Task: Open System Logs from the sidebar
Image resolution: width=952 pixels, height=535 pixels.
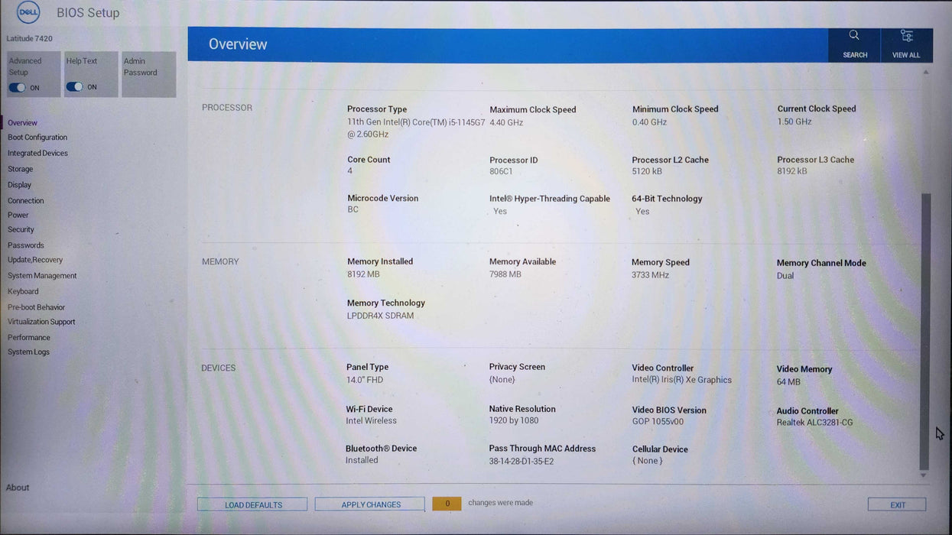Action: [x=28, y=352]
